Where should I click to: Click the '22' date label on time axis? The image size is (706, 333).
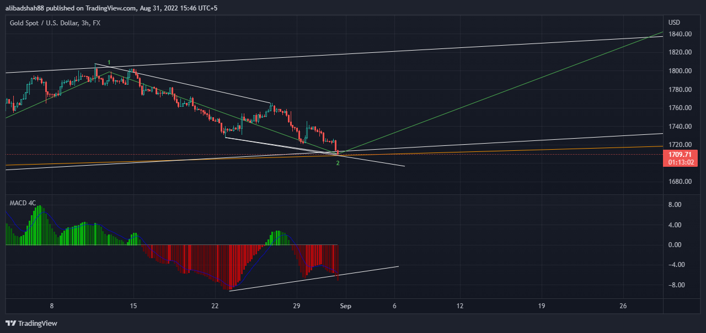point(215,306)
